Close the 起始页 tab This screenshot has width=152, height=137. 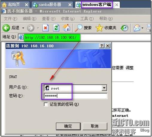click(26, 5)
